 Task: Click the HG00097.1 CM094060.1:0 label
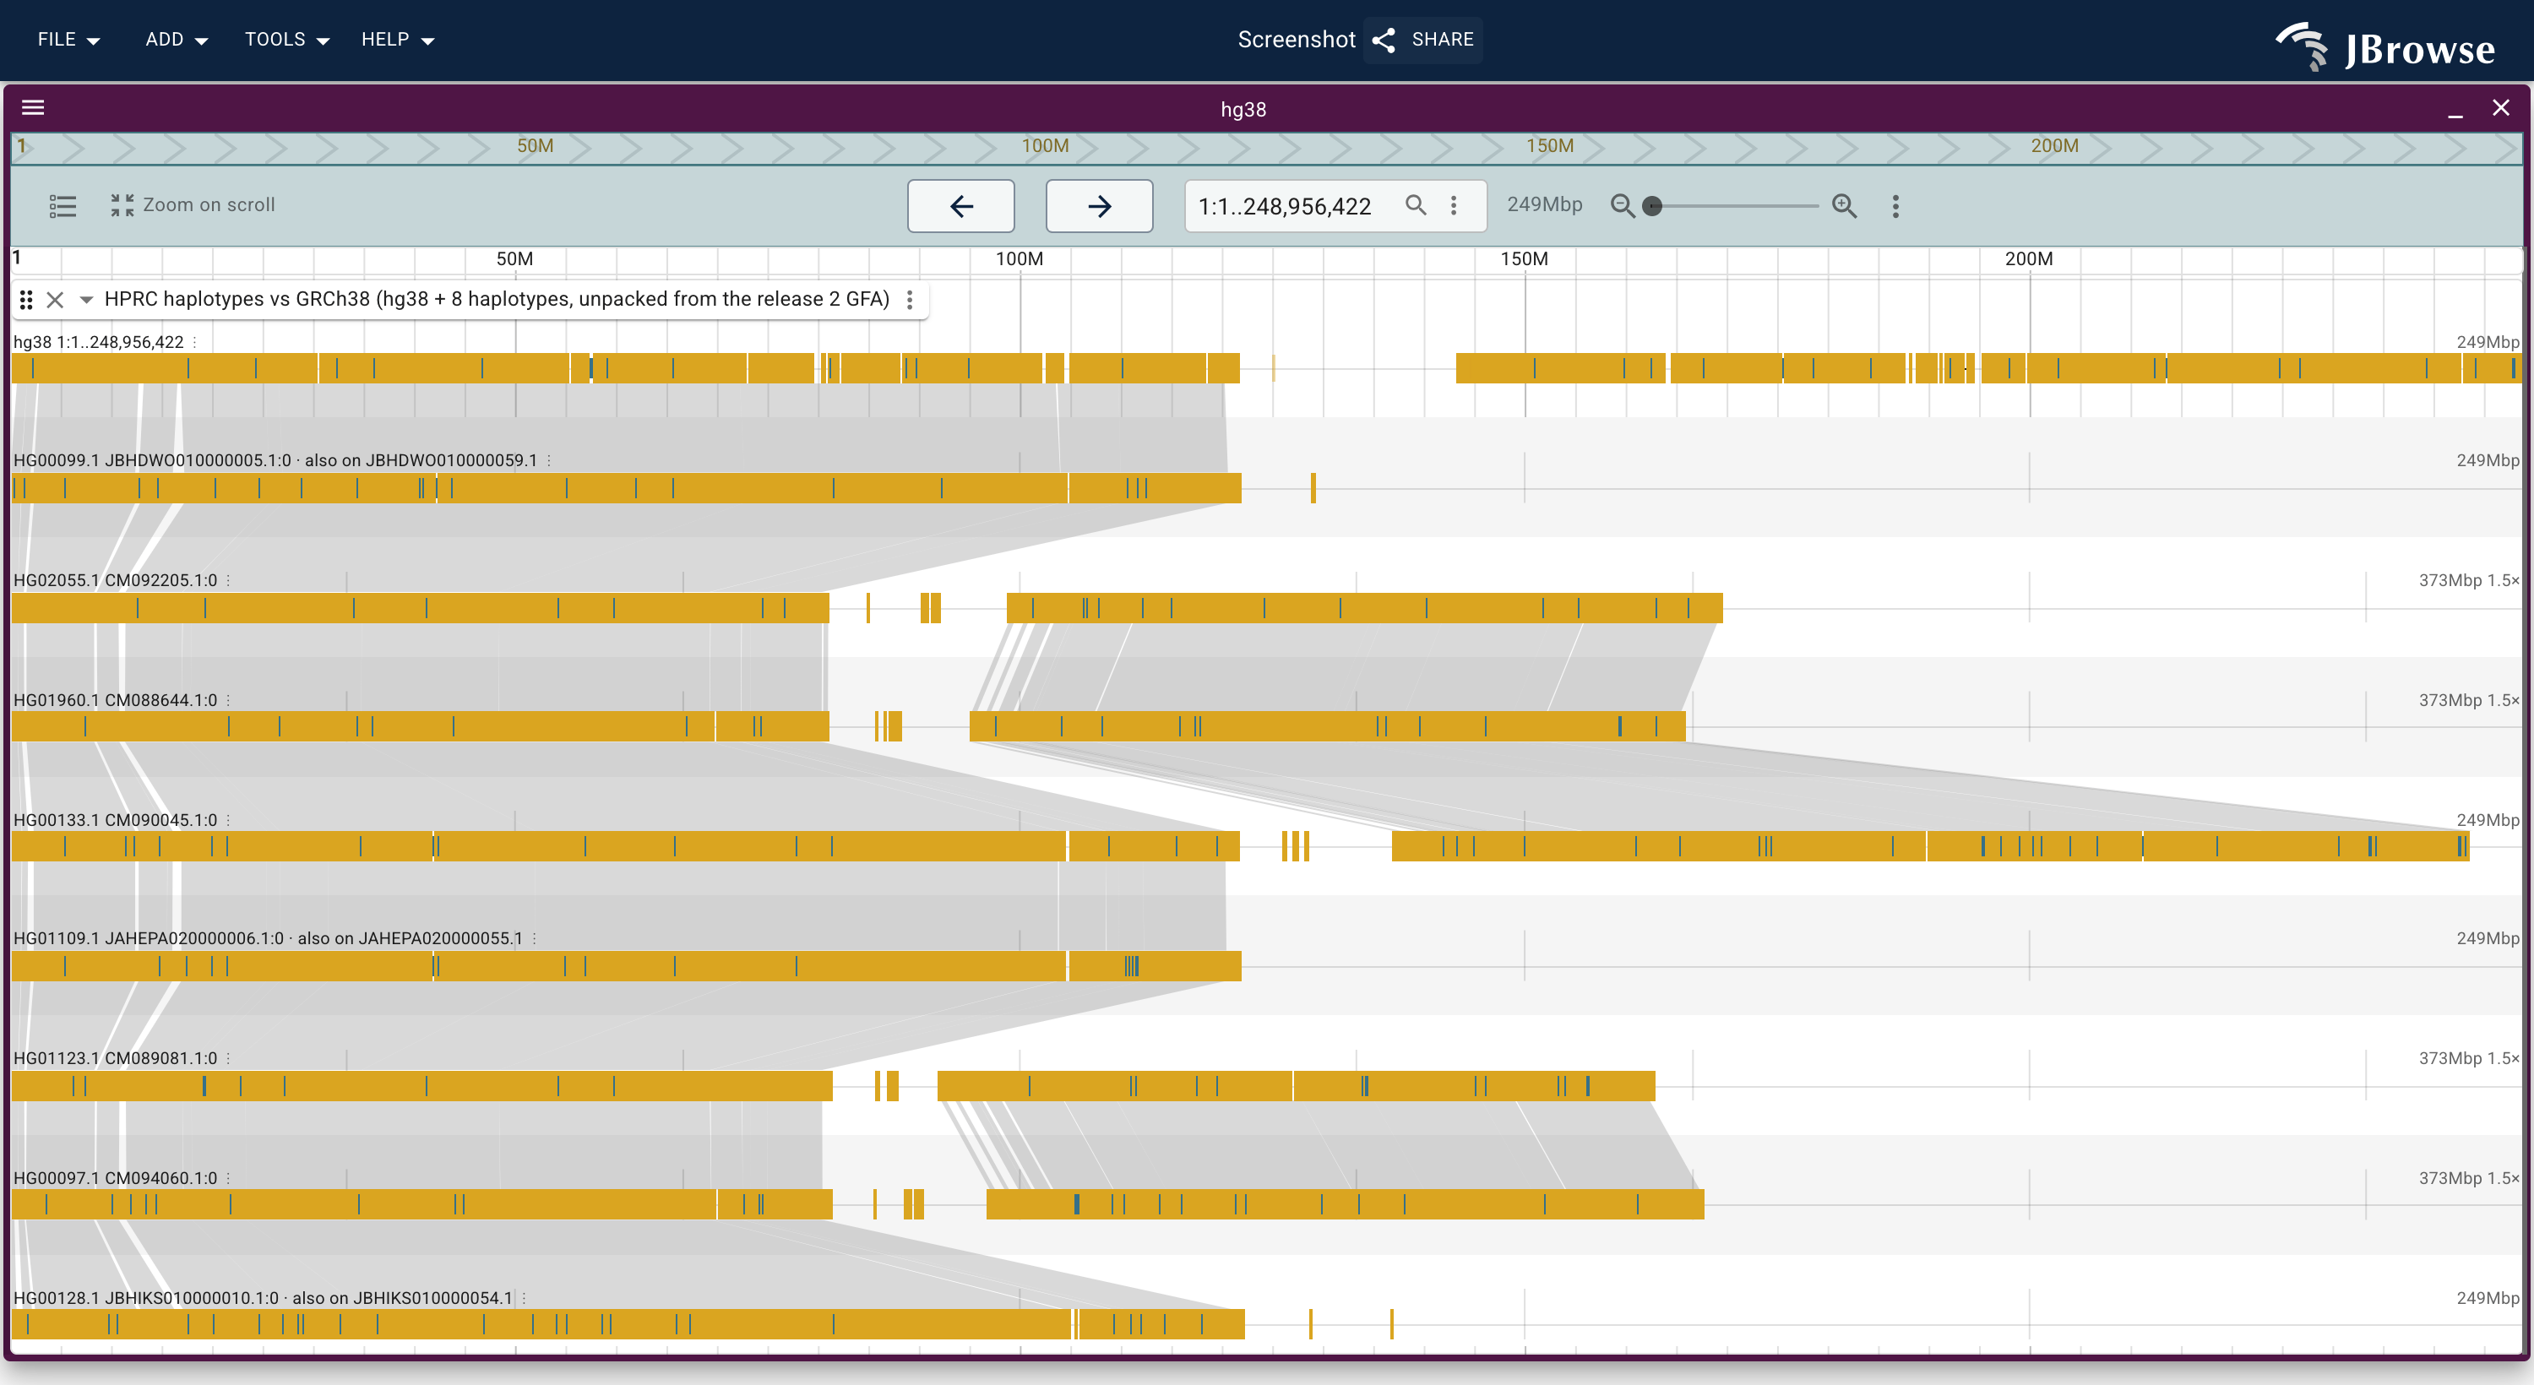(x=115, y=1178)
